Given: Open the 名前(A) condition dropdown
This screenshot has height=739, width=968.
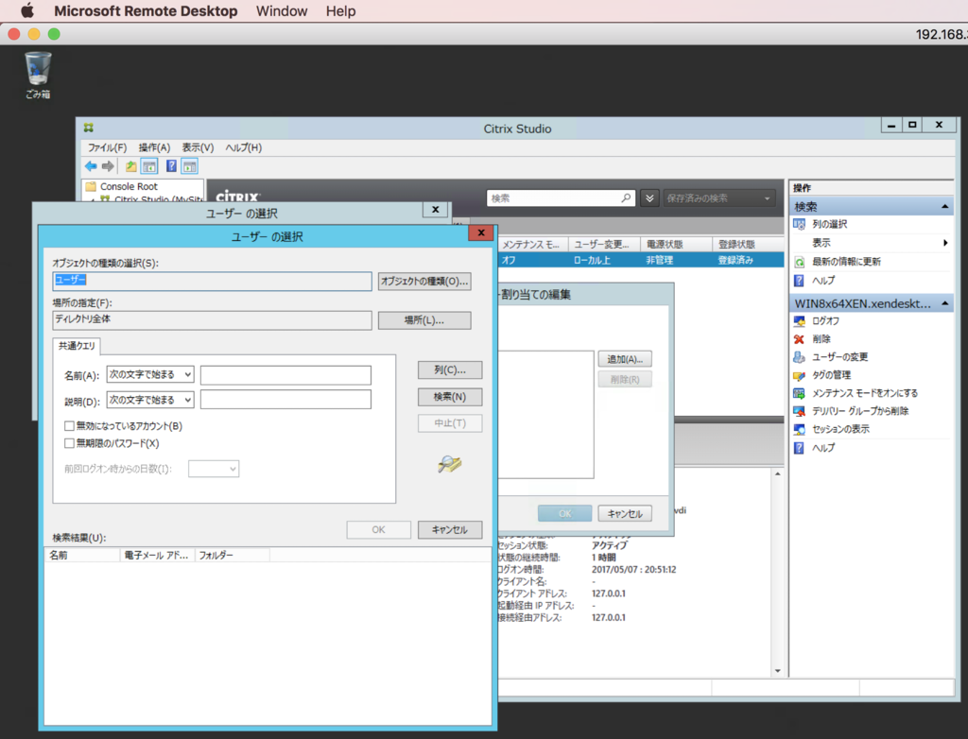Looking at the screenshot, I should [150, 375].
